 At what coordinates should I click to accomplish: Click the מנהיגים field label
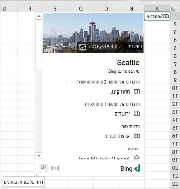click(x=134, y=149)
